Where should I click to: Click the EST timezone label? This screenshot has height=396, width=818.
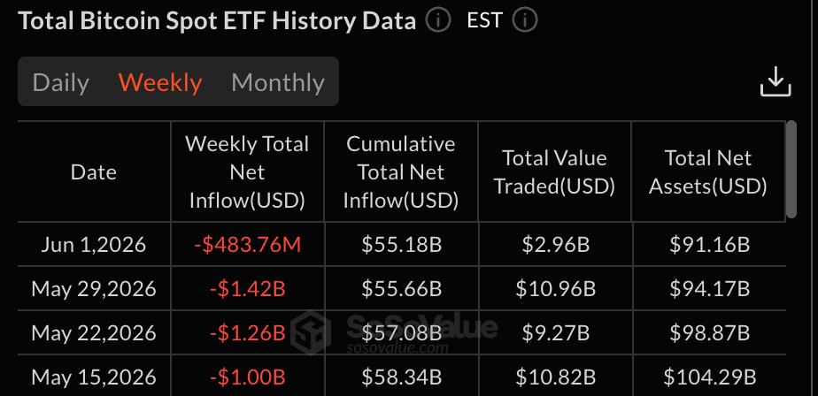tap(484, 21)
